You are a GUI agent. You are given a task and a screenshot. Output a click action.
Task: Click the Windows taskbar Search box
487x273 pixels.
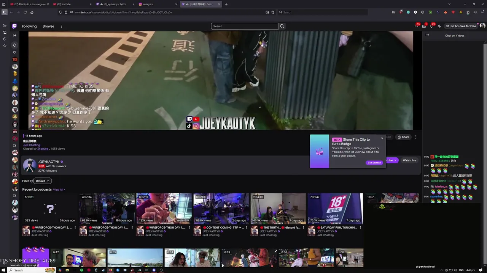(x=32, y=270)
